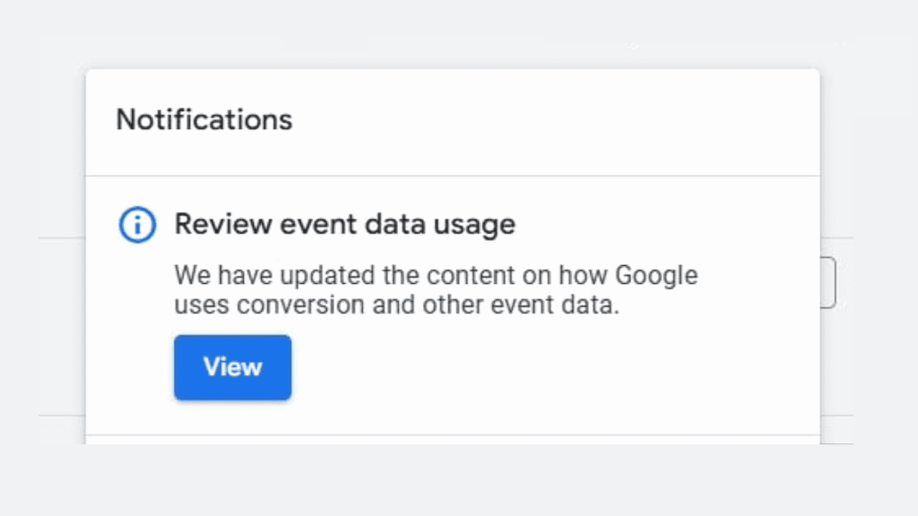The height and width of the screenshot is (516, 918).
Task: Select the notification titled Review event data usage
Action: pos(344,224)
